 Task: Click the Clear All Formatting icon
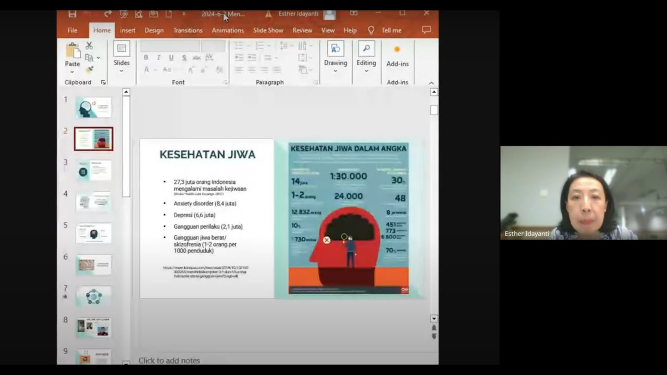click(220, 69)
